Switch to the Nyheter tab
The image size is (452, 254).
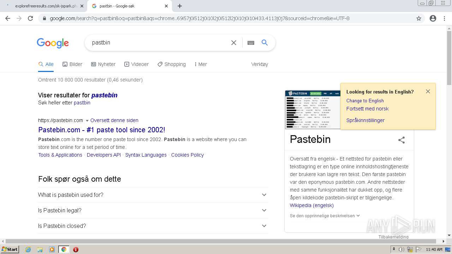(x=103, y=64)
